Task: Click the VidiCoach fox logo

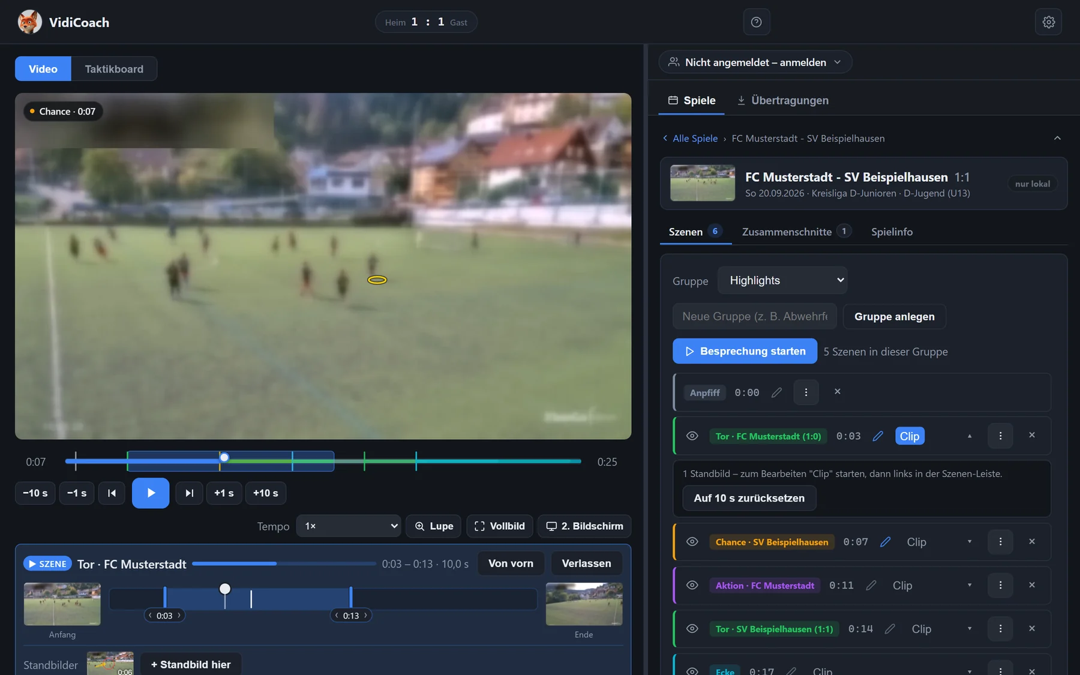Action: click(29, 22)
